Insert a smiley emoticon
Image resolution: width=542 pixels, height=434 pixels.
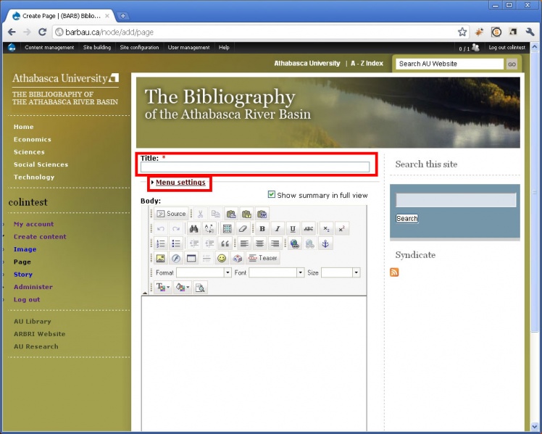coord(222,258)
